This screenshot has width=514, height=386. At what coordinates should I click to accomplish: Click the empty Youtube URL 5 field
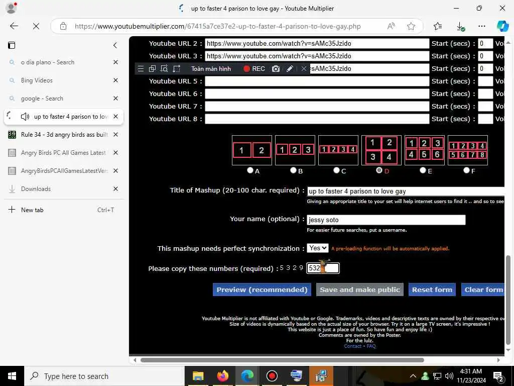[317, 81]
